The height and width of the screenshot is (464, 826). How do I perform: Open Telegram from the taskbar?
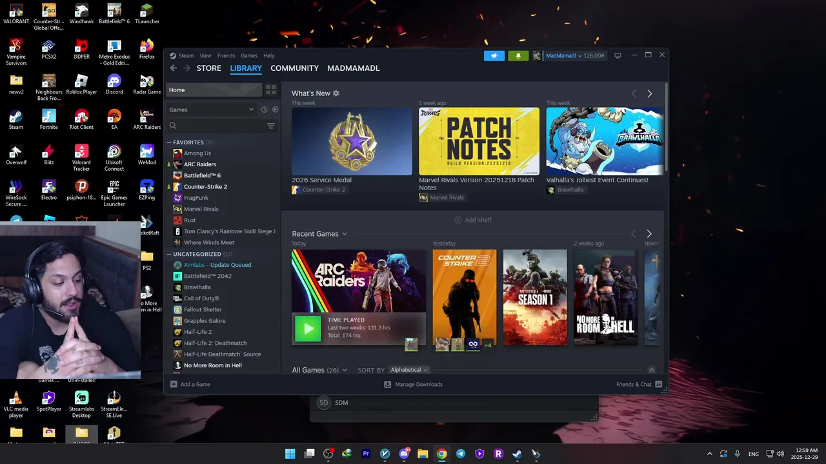pyautogui.click(x=460, y=454)
